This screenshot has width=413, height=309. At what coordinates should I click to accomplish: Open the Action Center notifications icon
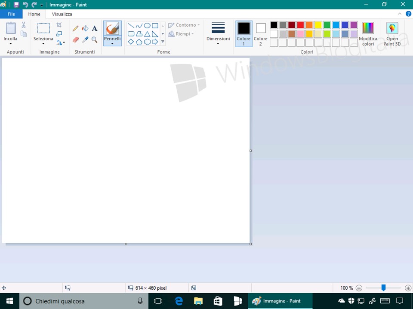(400, 301)
